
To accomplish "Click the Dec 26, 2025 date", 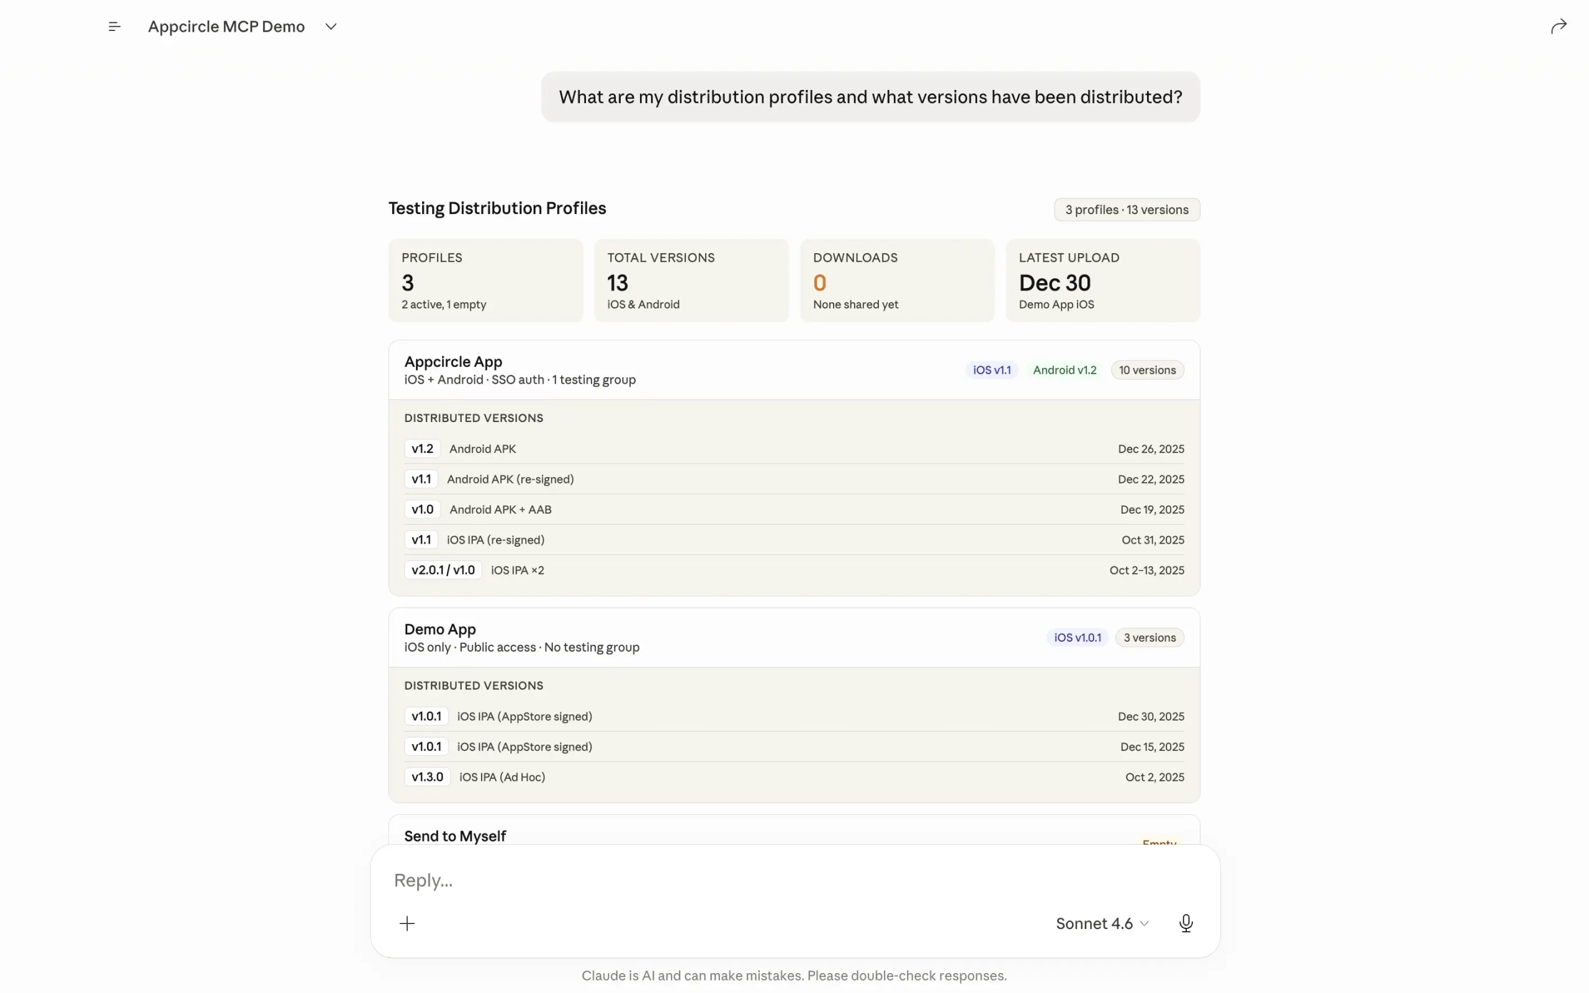I will pyautogui.click(x=1151, y=449).
